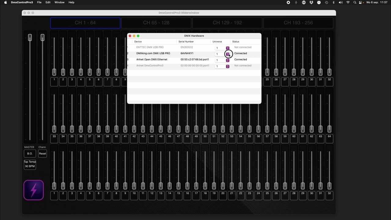Click the Not connected status of ENTTEC row
This screenshot has height=220, width=391.
pyautogui.click(x=243, y=47)
